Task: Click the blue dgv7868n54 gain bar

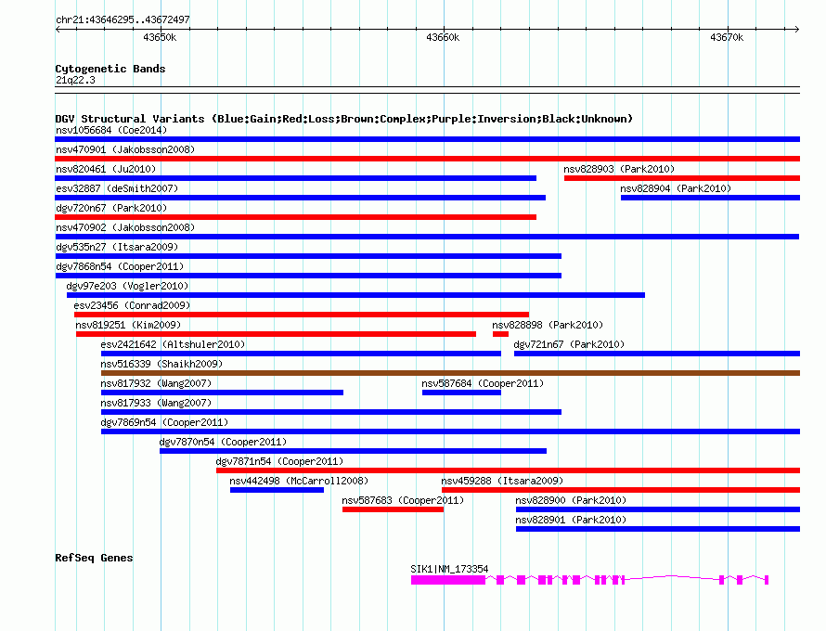Action: [x=308, y=276]
